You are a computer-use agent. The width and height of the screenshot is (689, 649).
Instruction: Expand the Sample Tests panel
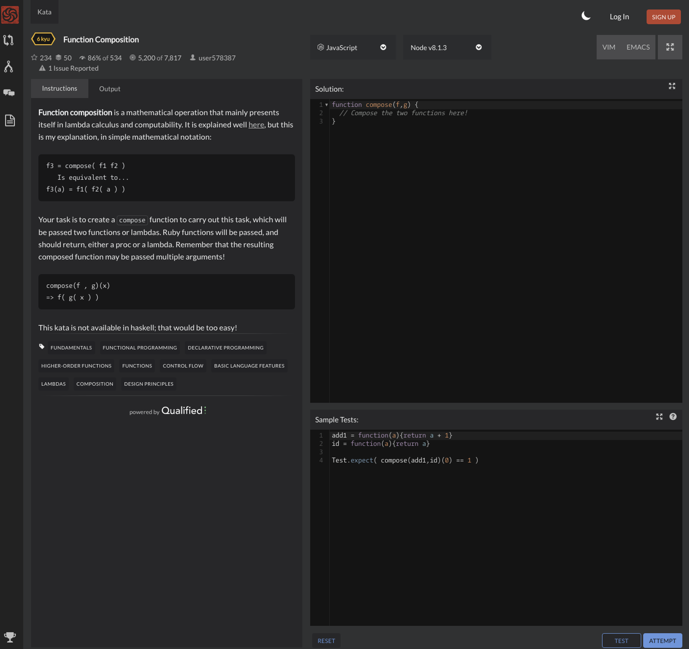659,417
